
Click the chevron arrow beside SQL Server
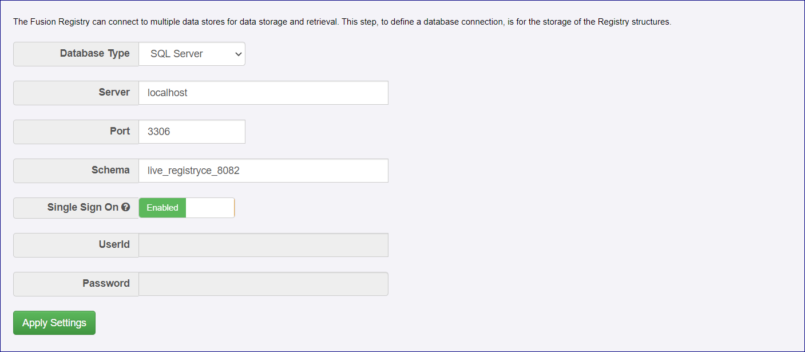[239, 54]
